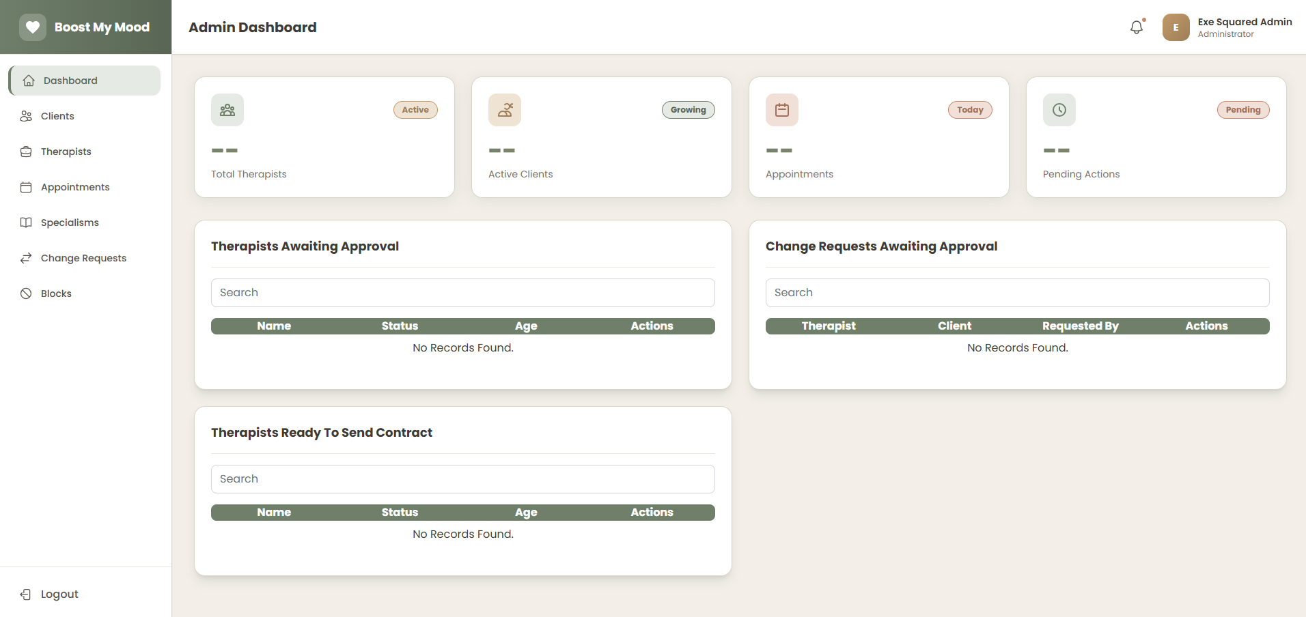Open the Clients page from sidebar
Image resolution: width=1306 pixels, height=617 pixels.
[x=57, y=116]
